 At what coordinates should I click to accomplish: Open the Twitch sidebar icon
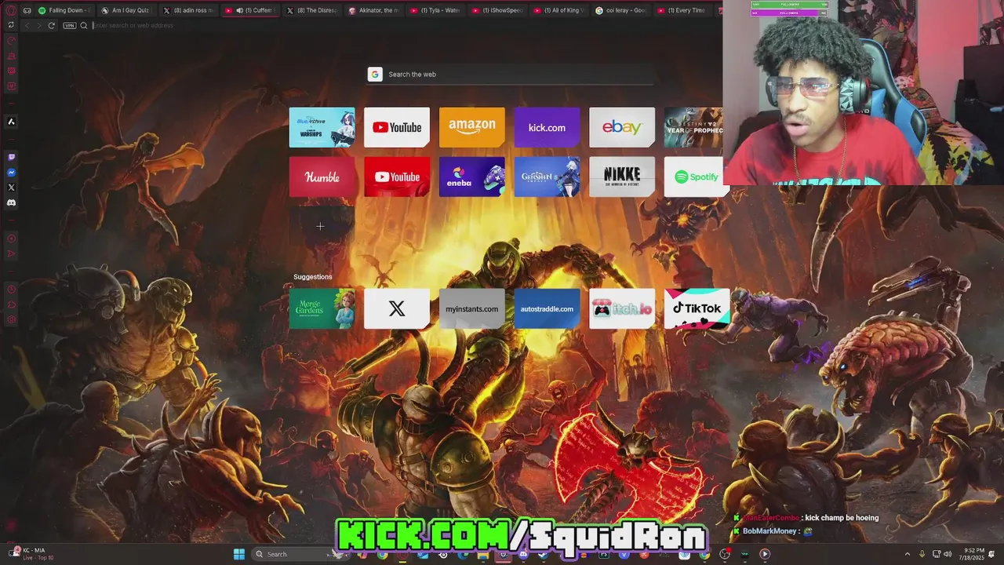pyautogui.click(x=11, y=158)
